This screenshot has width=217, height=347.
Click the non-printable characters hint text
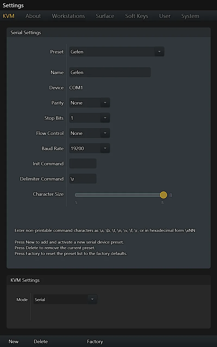[105, 231]
